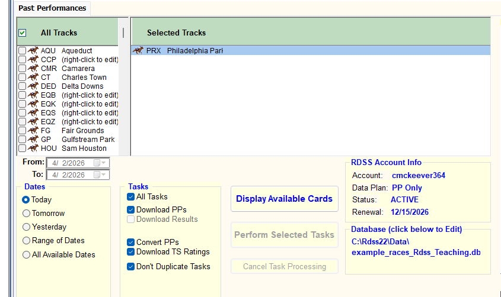Image resolution: width=501 pixels, height=297 pixels.
Task: Select the Tomorrow radio button
Action: point(26,213)
